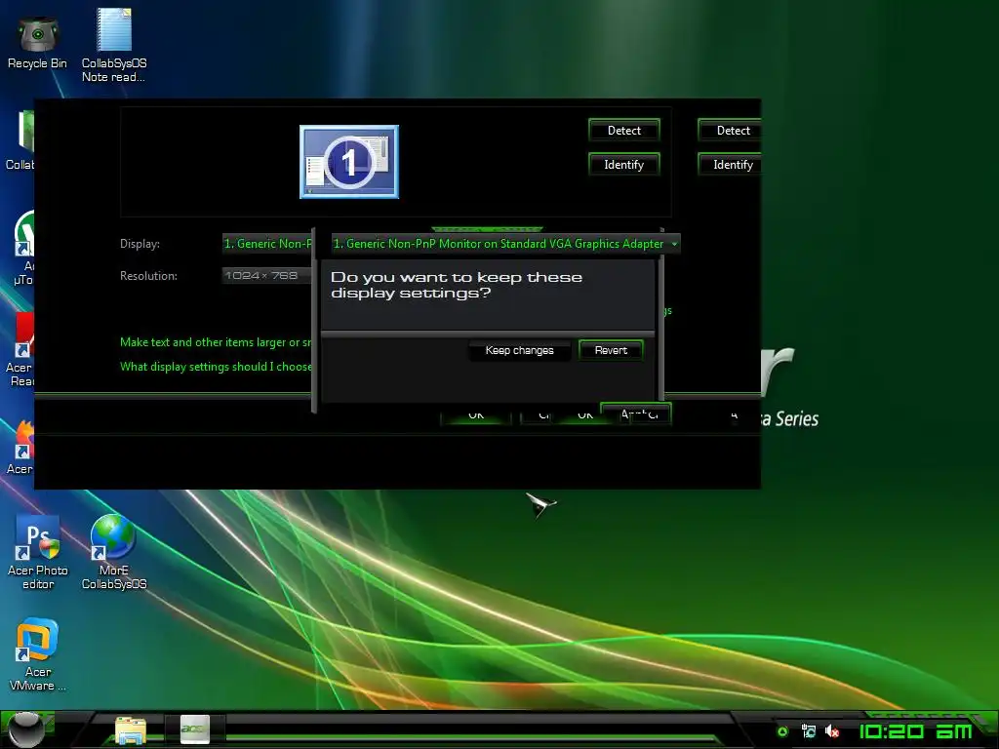
Task: Click the partly hidden Acer Rea... desktop shortcut
Action: 20,350
